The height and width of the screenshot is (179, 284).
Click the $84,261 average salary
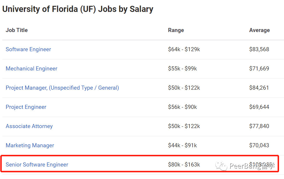(259, 88)
